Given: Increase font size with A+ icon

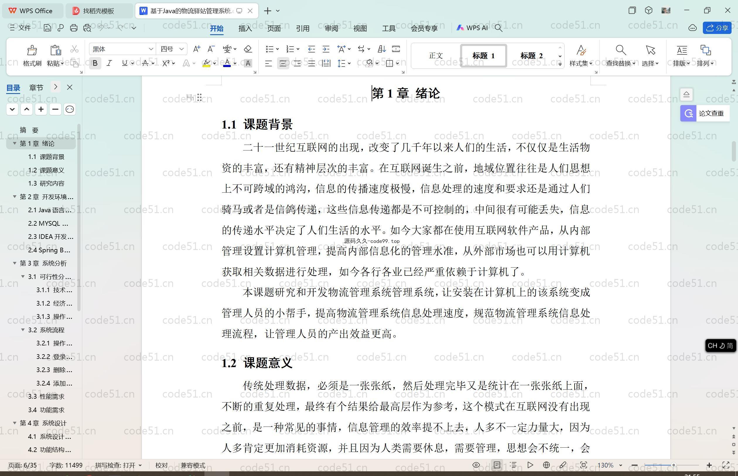Looking at the screenshot, I should coord(197,49).
